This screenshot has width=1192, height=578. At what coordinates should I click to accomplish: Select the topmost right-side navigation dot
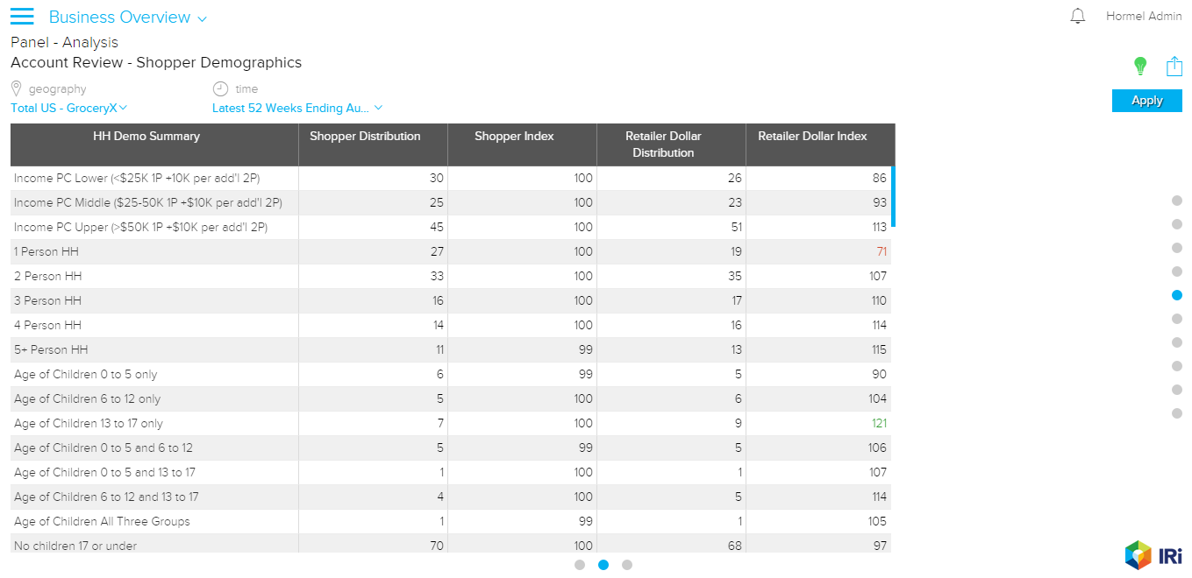(1177, 201)
